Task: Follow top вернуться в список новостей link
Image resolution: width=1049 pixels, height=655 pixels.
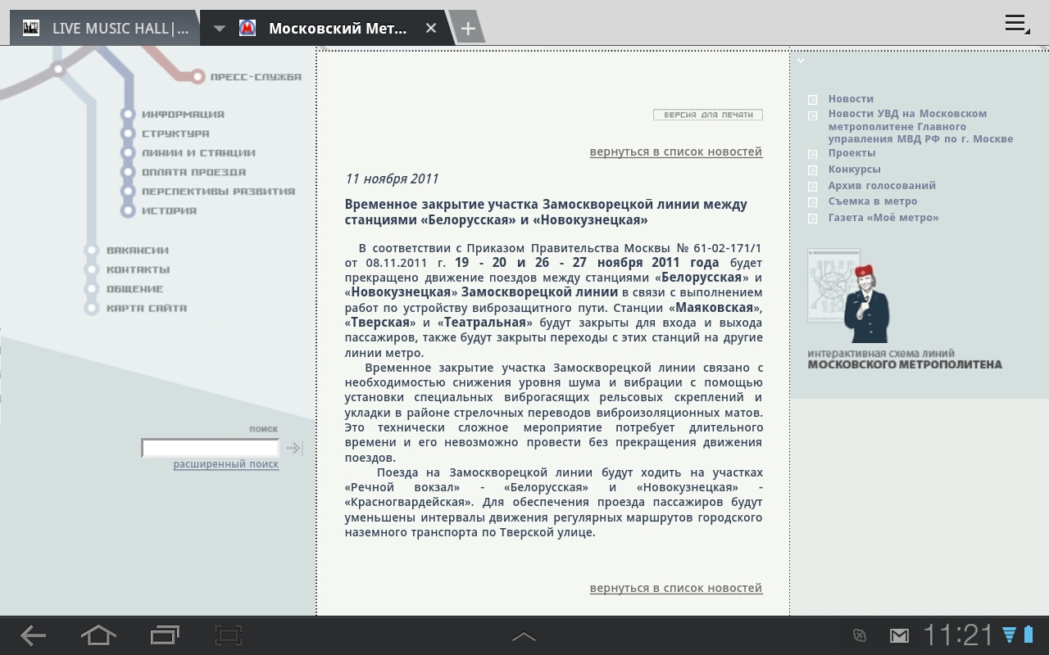Action: pyautogui.click(x=676, y=151)
